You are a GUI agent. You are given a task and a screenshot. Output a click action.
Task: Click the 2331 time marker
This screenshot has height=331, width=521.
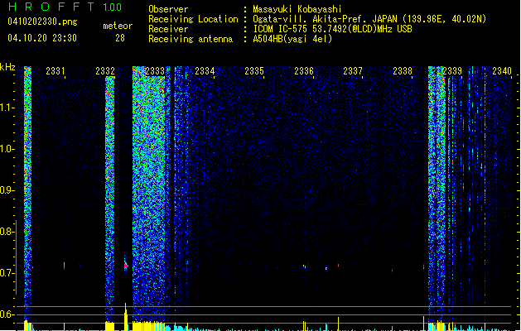coord(55,71)
